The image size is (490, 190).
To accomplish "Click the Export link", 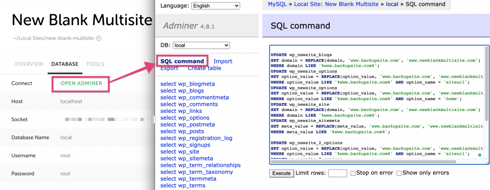I will [x=169, y=68].
